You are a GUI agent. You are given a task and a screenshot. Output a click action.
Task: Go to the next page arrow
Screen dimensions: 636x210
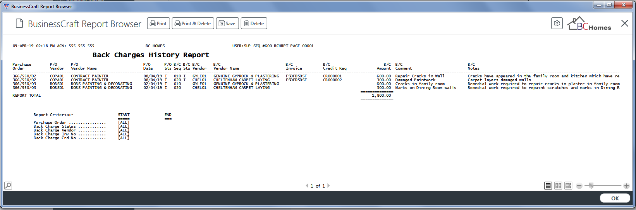coord(328,186)
